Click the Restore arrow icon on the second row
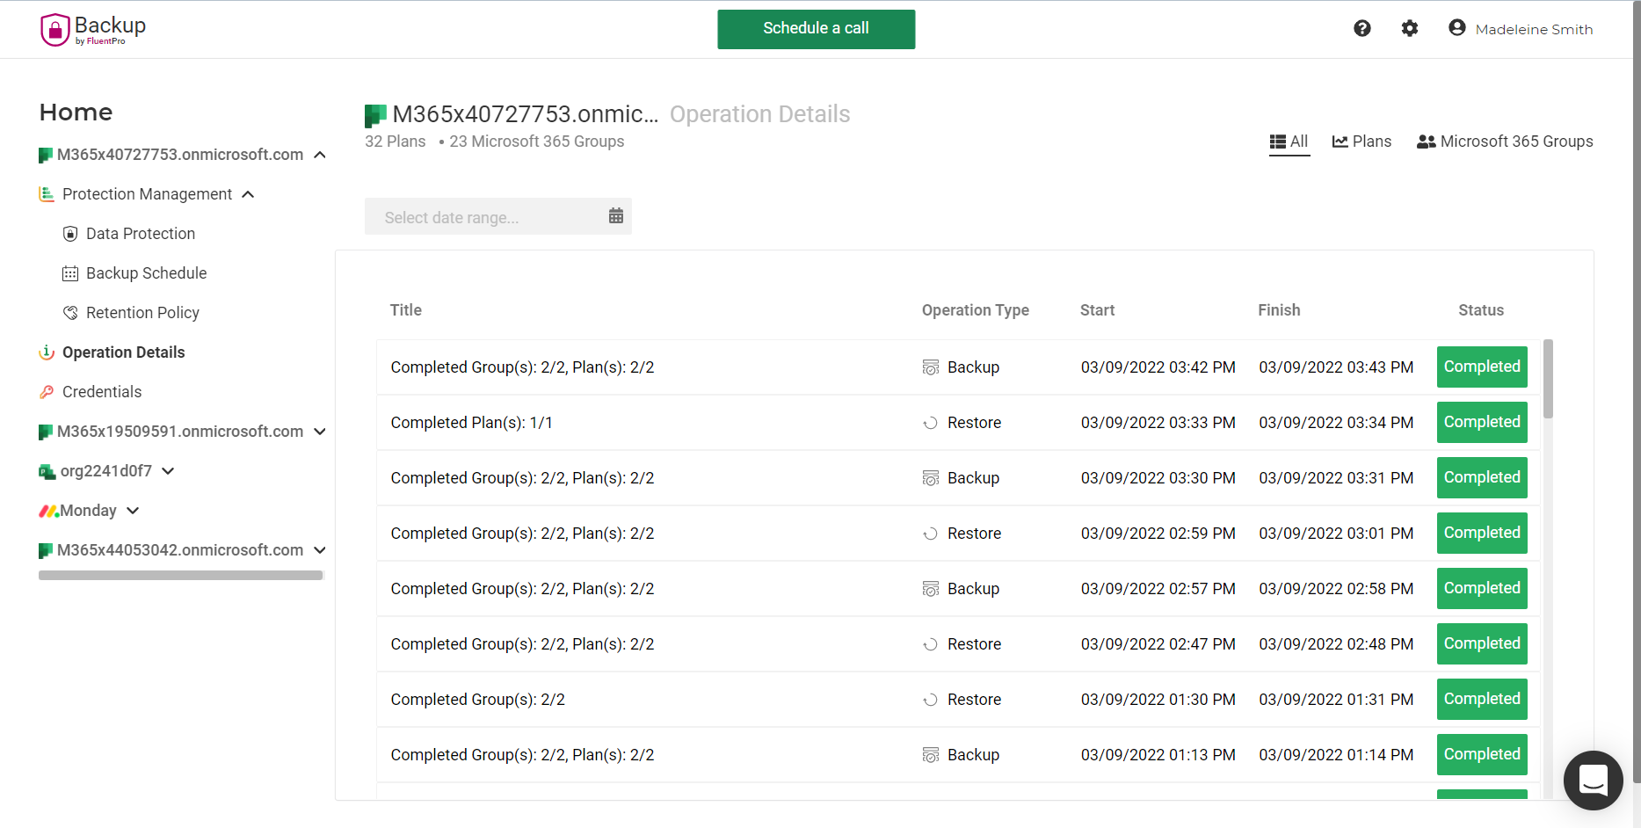 [x=930, y=422]
